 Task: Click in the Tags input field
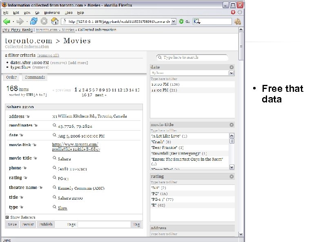coord(104,224)
